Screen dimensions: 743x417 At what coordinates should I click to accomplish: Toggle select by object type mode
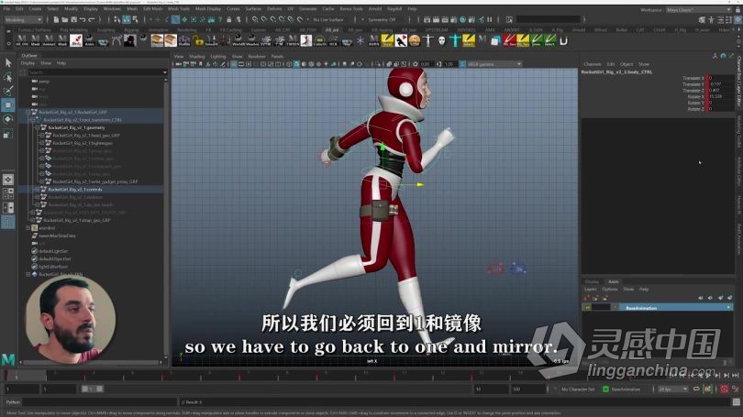coord(127,19)
